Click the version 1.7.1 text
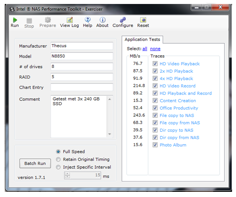This screenshot has width=236, height=197. (31, 178)
